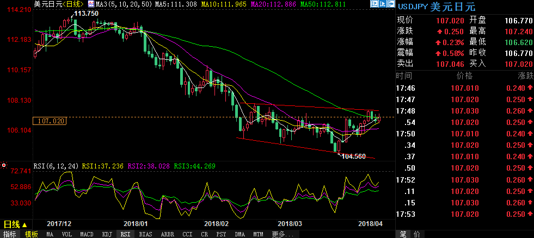The image size is (534, 238).
Task: Open the 笔 tick details tab
Action: click(403, 234)
